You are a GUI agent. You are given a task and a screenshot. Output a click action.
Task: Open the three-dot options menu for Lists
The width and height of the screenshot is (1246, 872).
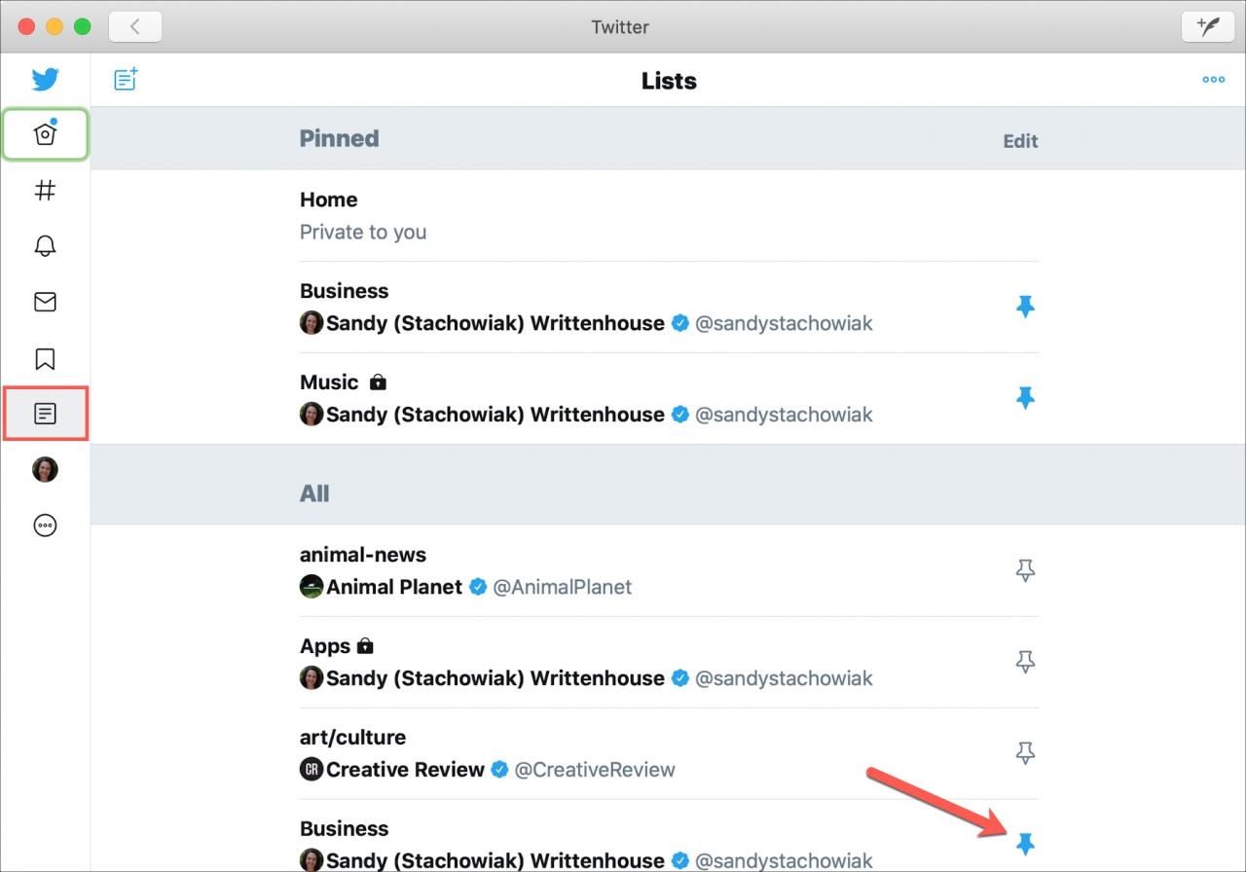[1213, 80]
